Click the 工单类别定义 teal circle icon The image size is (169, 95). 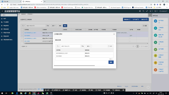click(x=156, y=28)
